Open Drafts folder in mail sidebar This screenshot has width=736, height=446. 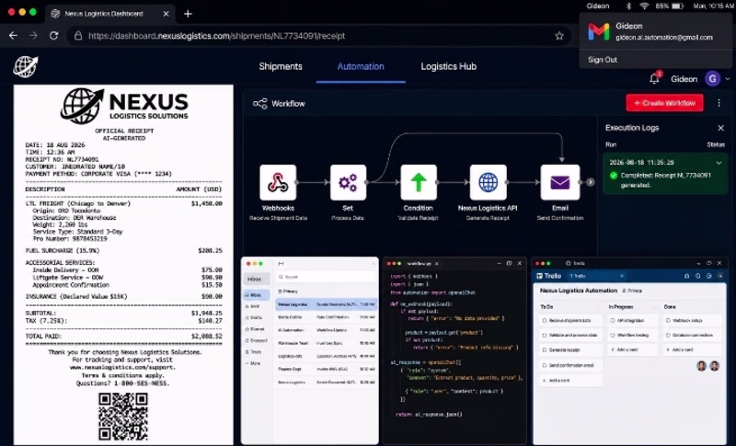[x=254, y=317]
